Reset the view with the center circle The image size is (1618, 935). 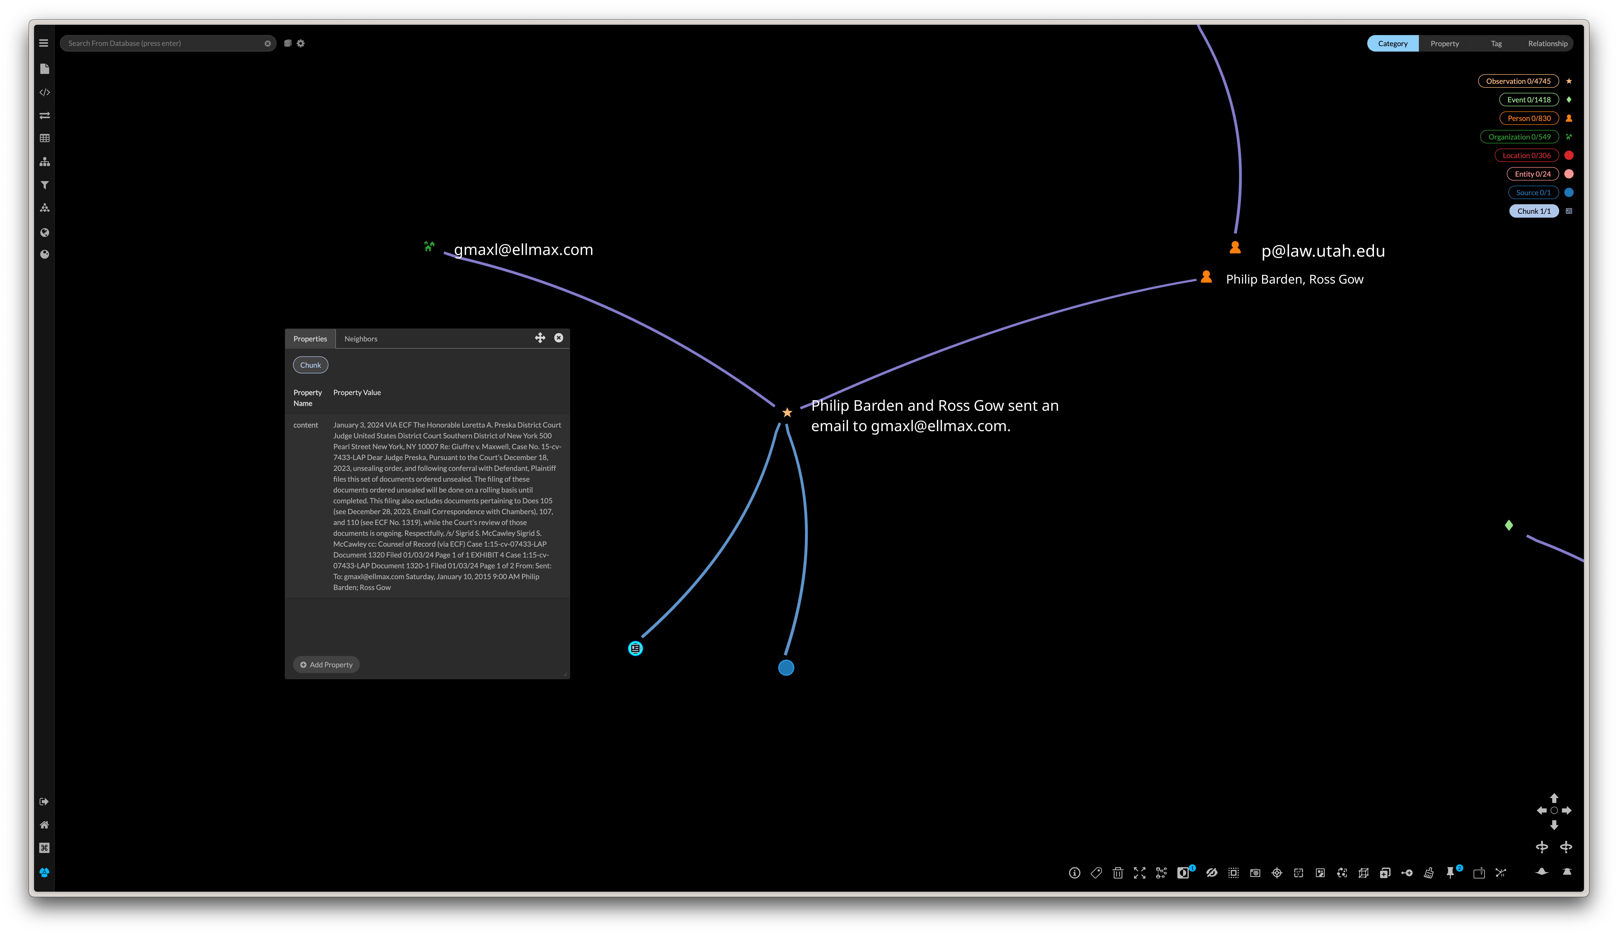coord(1554,810)
